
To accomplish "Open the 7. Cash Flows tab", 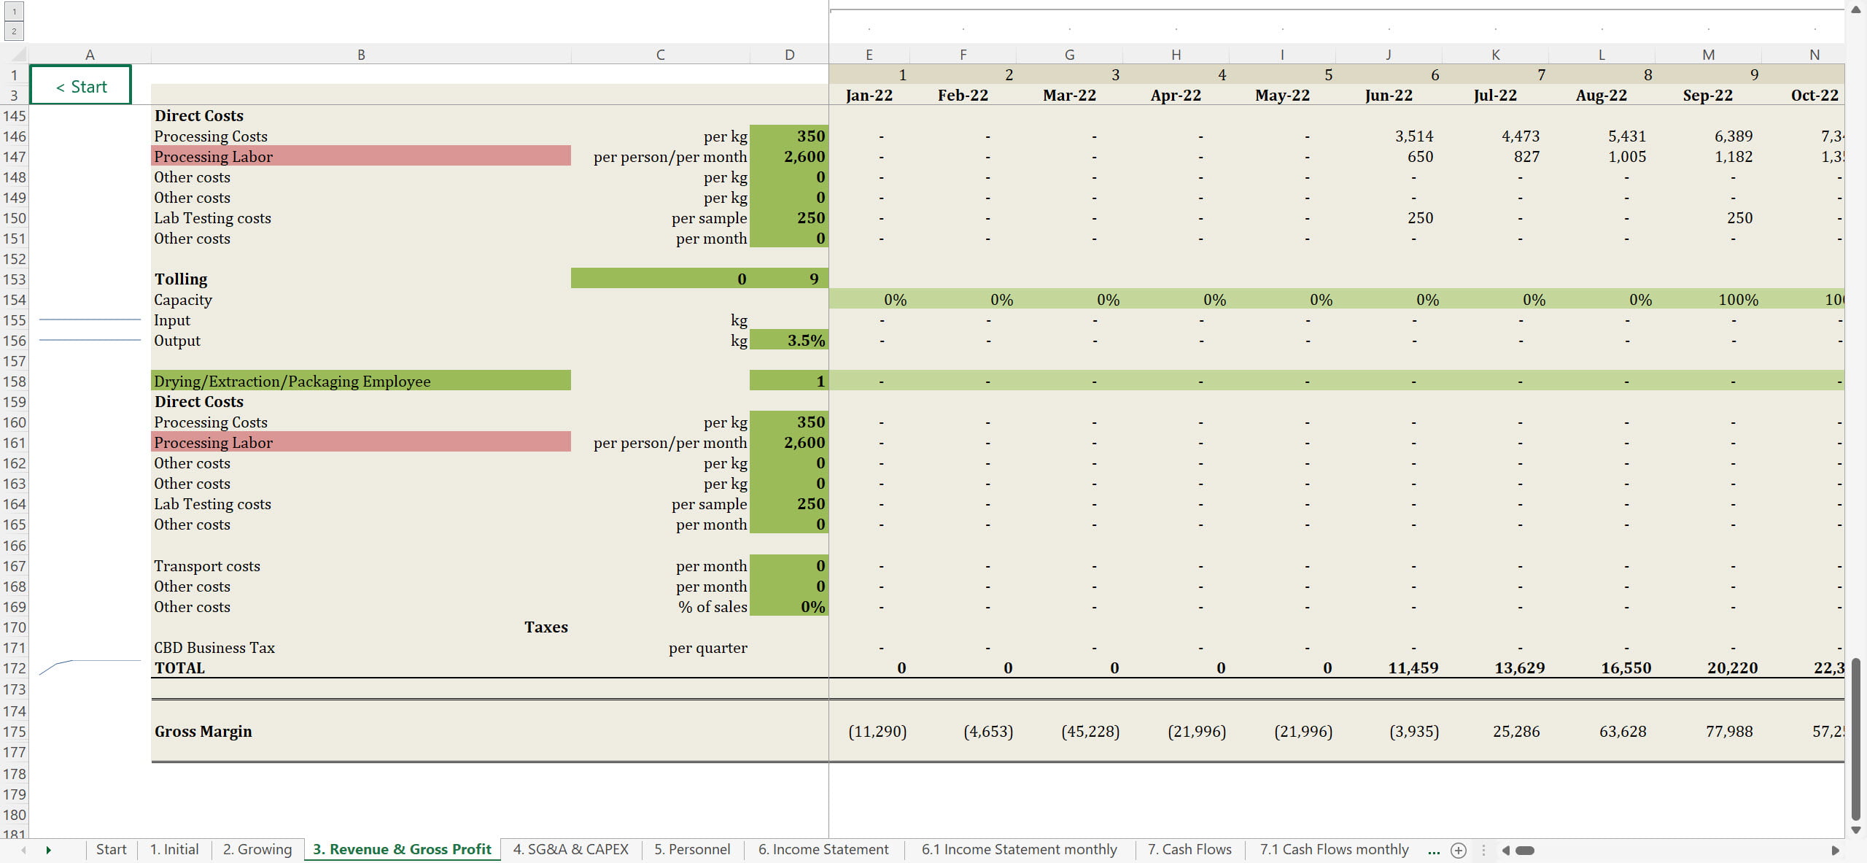I will 1189,849.
